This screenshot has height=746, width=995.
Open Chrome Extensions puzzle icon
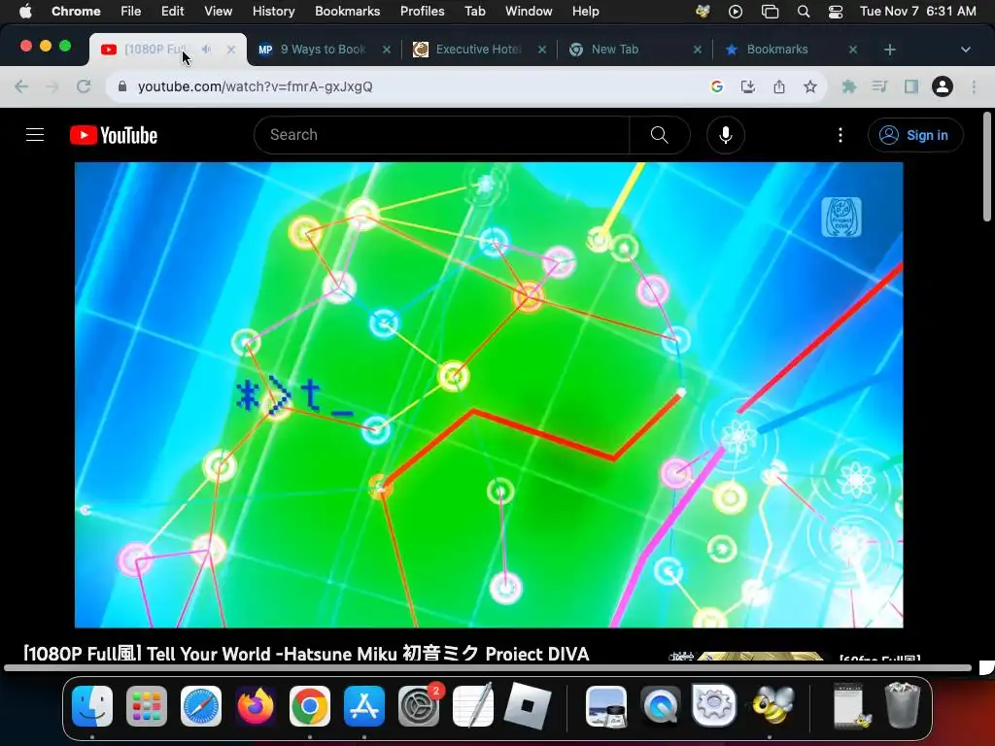848,86
